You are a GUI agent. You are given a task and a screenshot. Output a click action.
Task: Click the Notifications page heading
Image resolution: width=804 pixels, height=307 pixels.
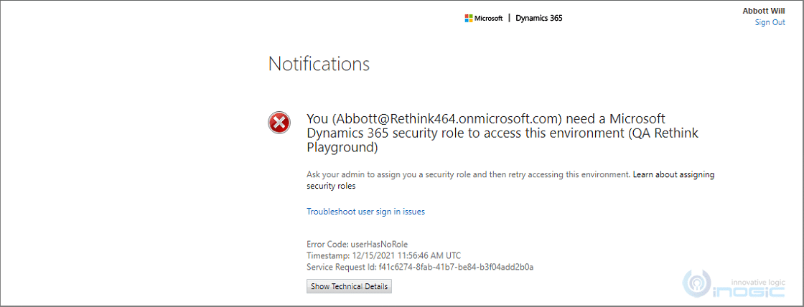coord(319,64)
